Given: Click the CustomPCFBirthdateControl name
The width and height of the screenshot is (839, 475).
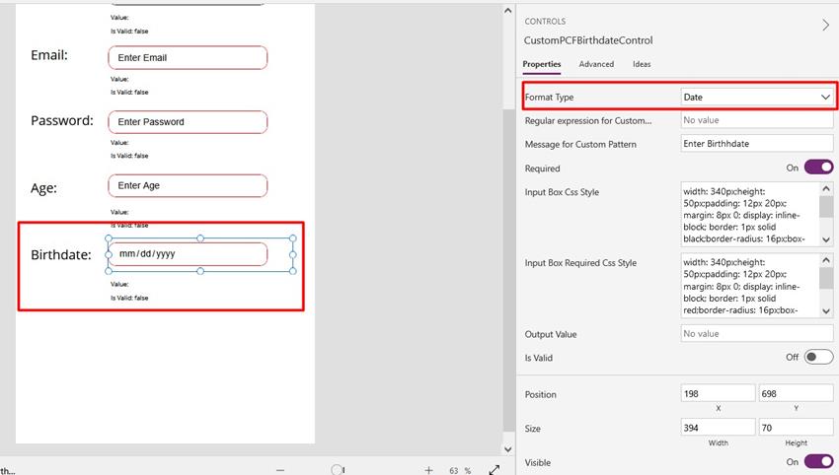Looking at the screenshot, I should (x=588, y=40).
